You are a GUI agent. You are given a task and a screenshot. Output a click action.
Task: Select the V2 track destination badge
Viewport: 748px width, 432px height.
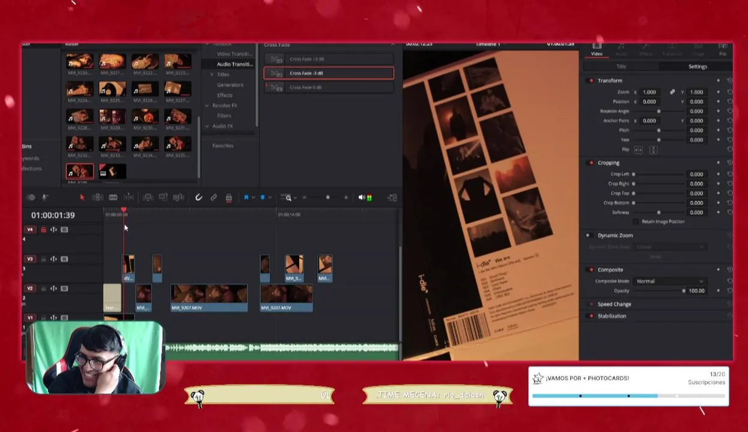click(x=30, y=288)
